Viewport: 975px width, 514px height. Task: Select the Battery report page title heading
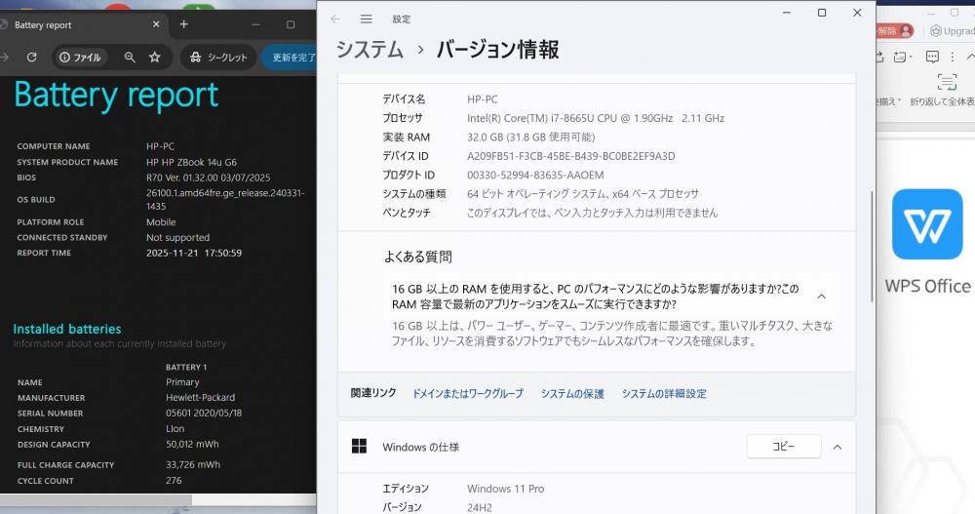pos(116,97)
